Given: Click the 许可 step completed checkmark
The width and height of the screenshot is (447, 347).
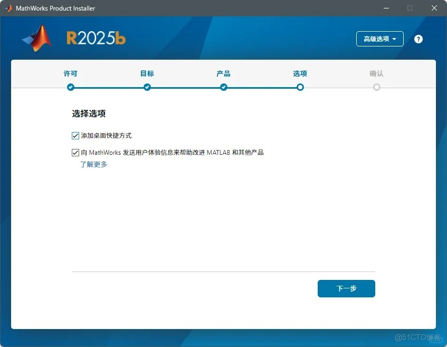Looking at the screenshot, I should point(70,87).
